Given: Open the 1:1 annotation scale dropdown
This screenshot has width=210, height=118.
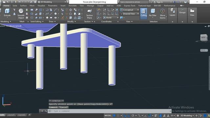Looking at the screenshot, I should (173, 115).
